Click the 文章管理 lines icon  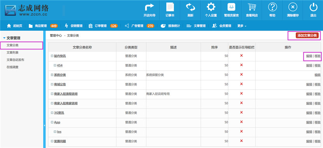pos(189,26)
